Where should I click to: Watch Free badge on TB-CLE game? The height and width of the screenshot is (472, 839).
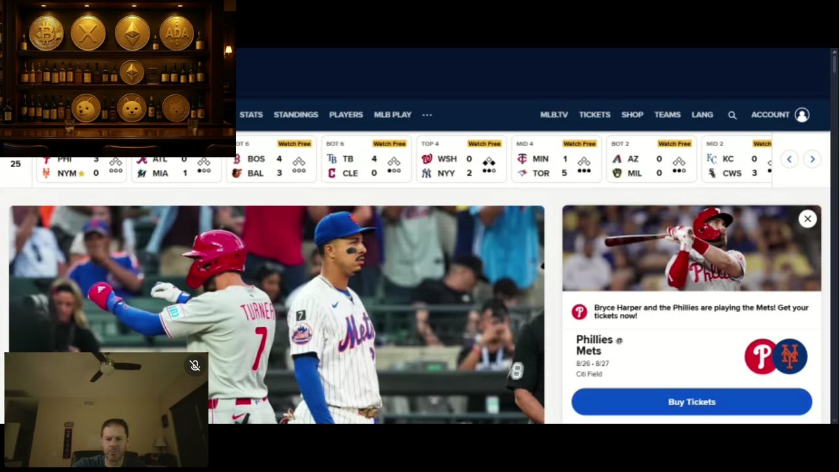click(389, 144)
